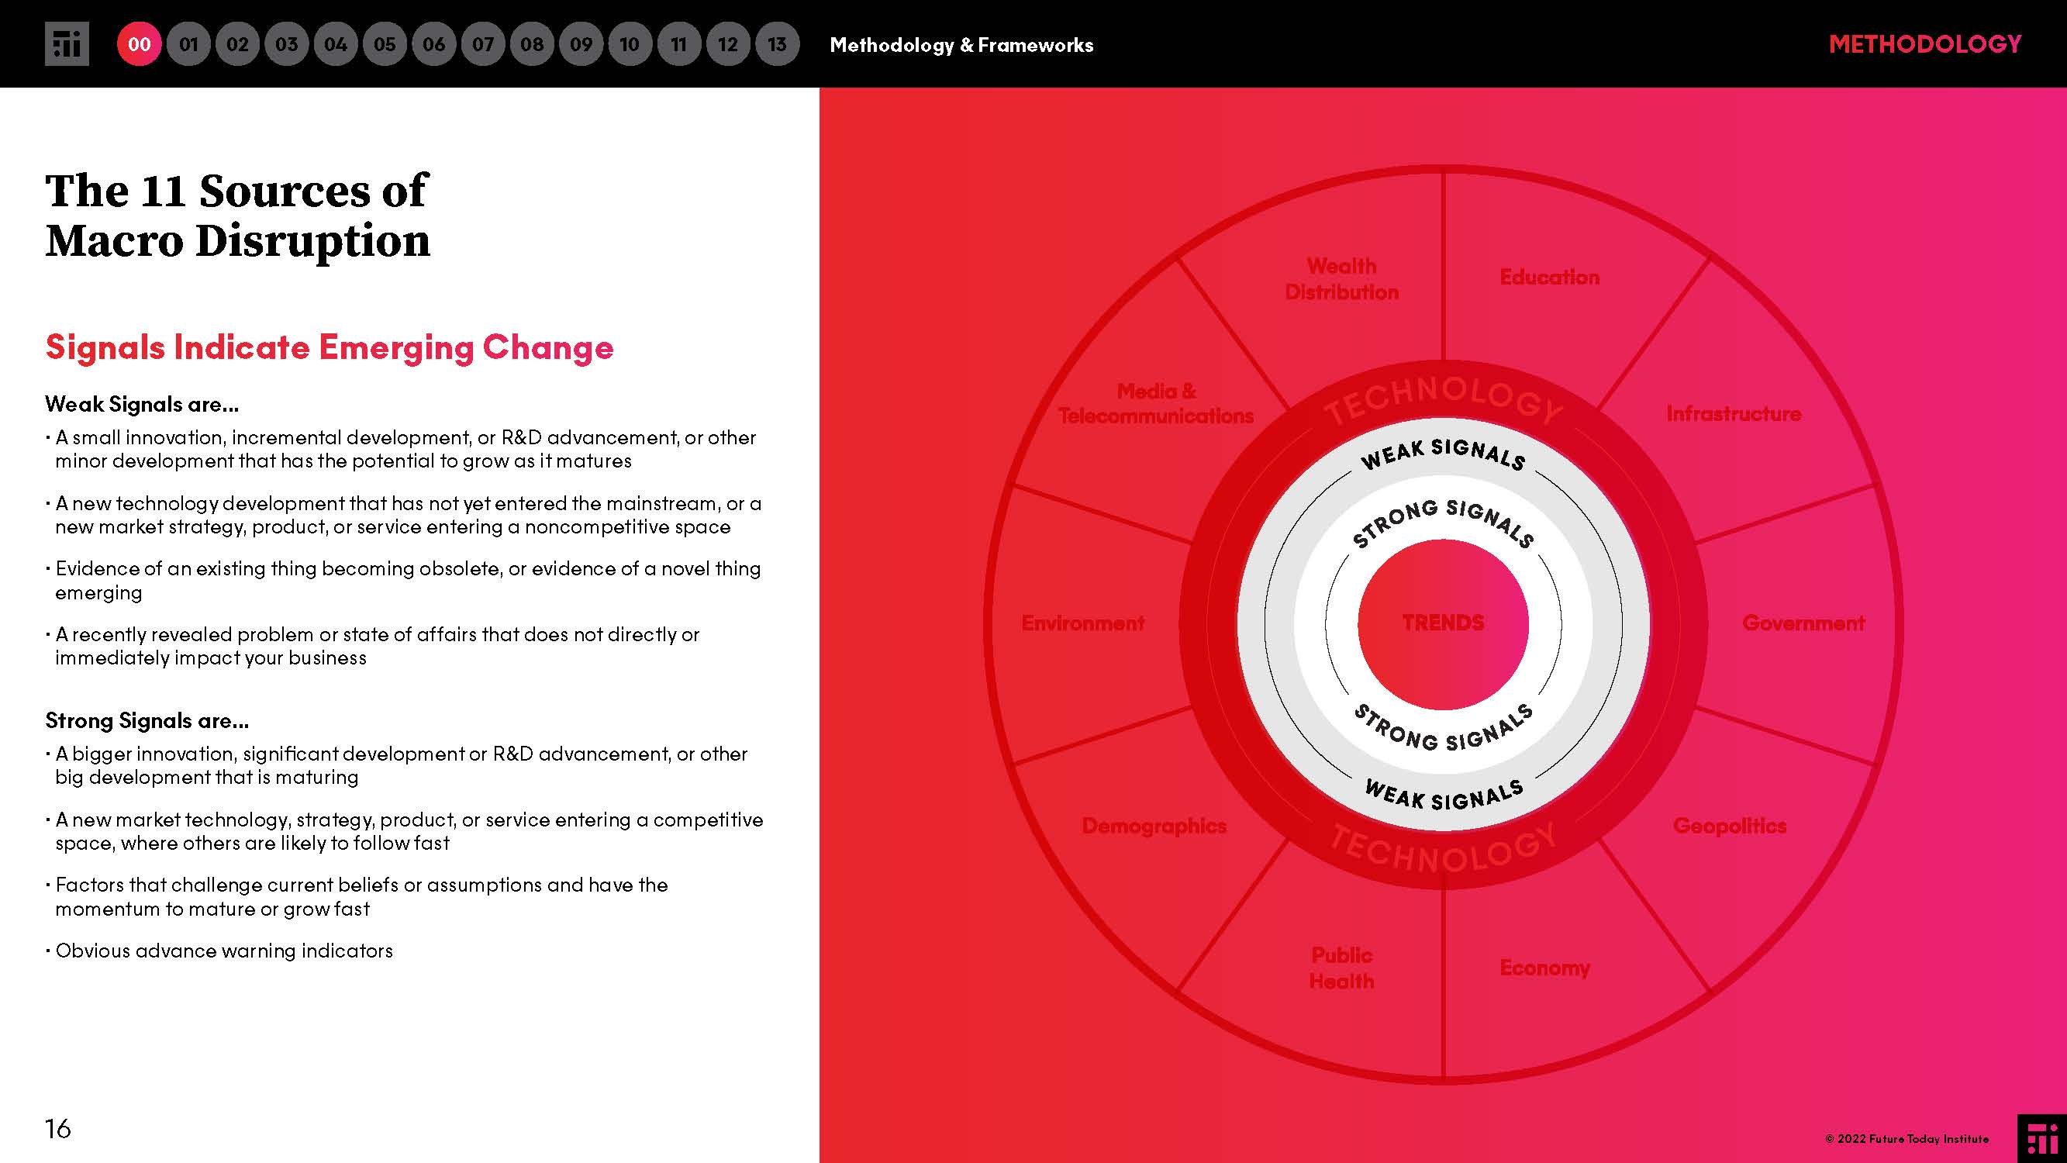Click the red METHODOLOGY heading

click(1924, 43)
